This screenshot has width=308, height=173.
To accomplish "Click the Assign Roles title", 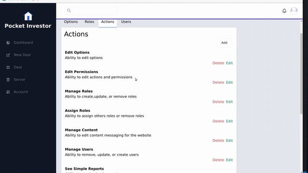I will pyautogui.click(x=77, y=111).
